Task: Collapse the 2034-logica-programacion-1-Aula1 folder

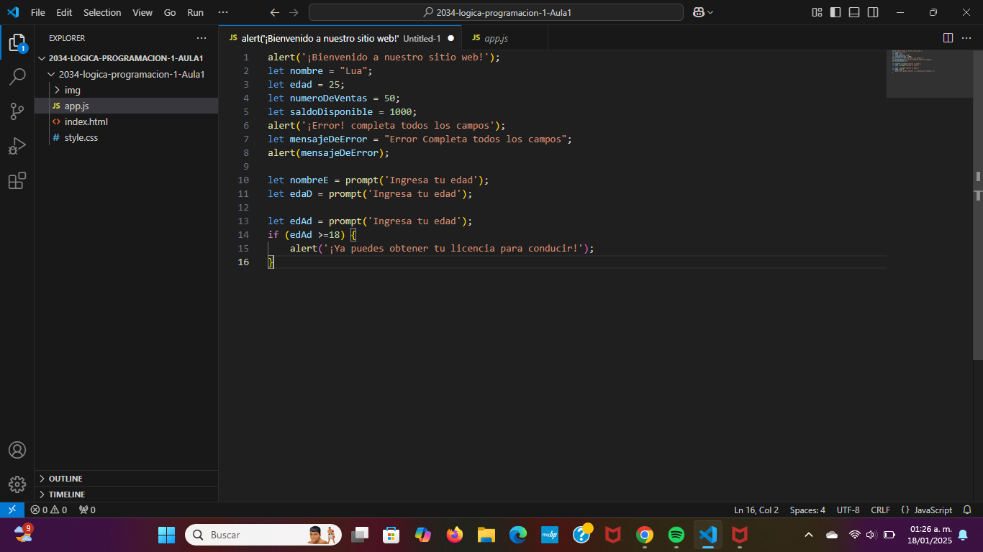Action: pos(126,74)
